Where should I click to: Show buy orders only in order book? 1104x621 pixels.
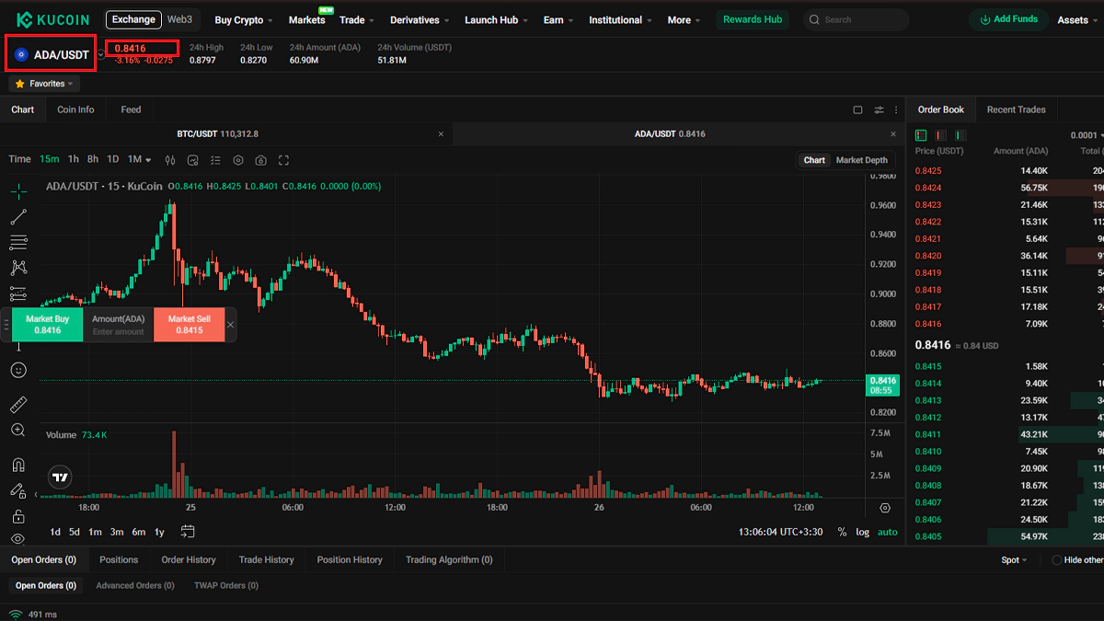pos(961,135)
